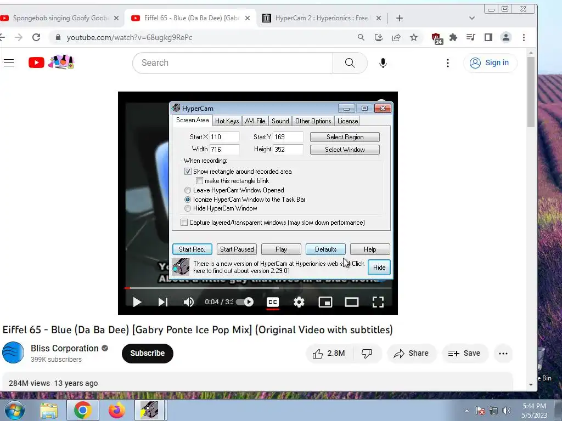Open the Other Options tab
562x421 pixels.
pos(313,121)
